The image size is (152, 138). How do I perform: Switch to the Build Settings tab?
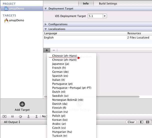[108, 3]
